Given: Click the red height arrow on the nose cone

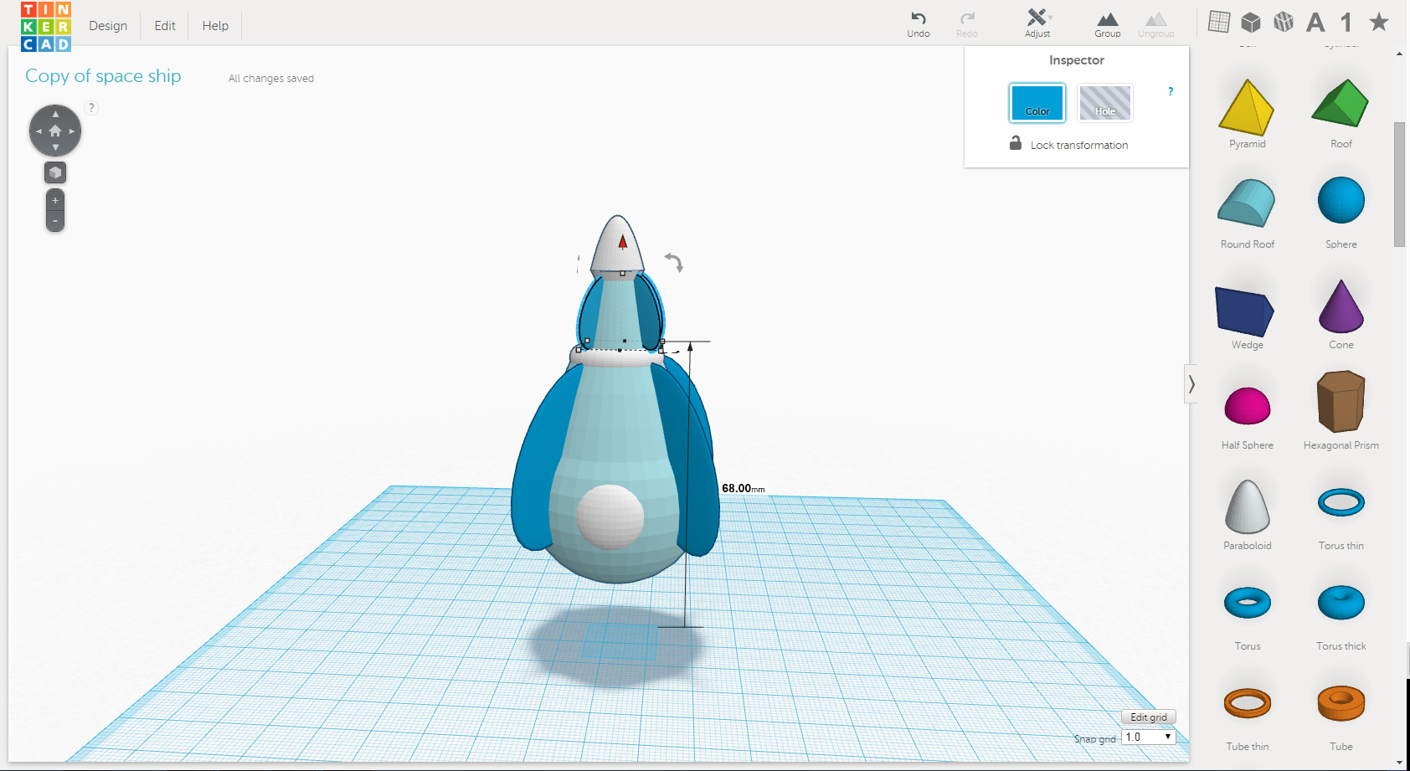Looking at the screenshot, I should point(622,242).
